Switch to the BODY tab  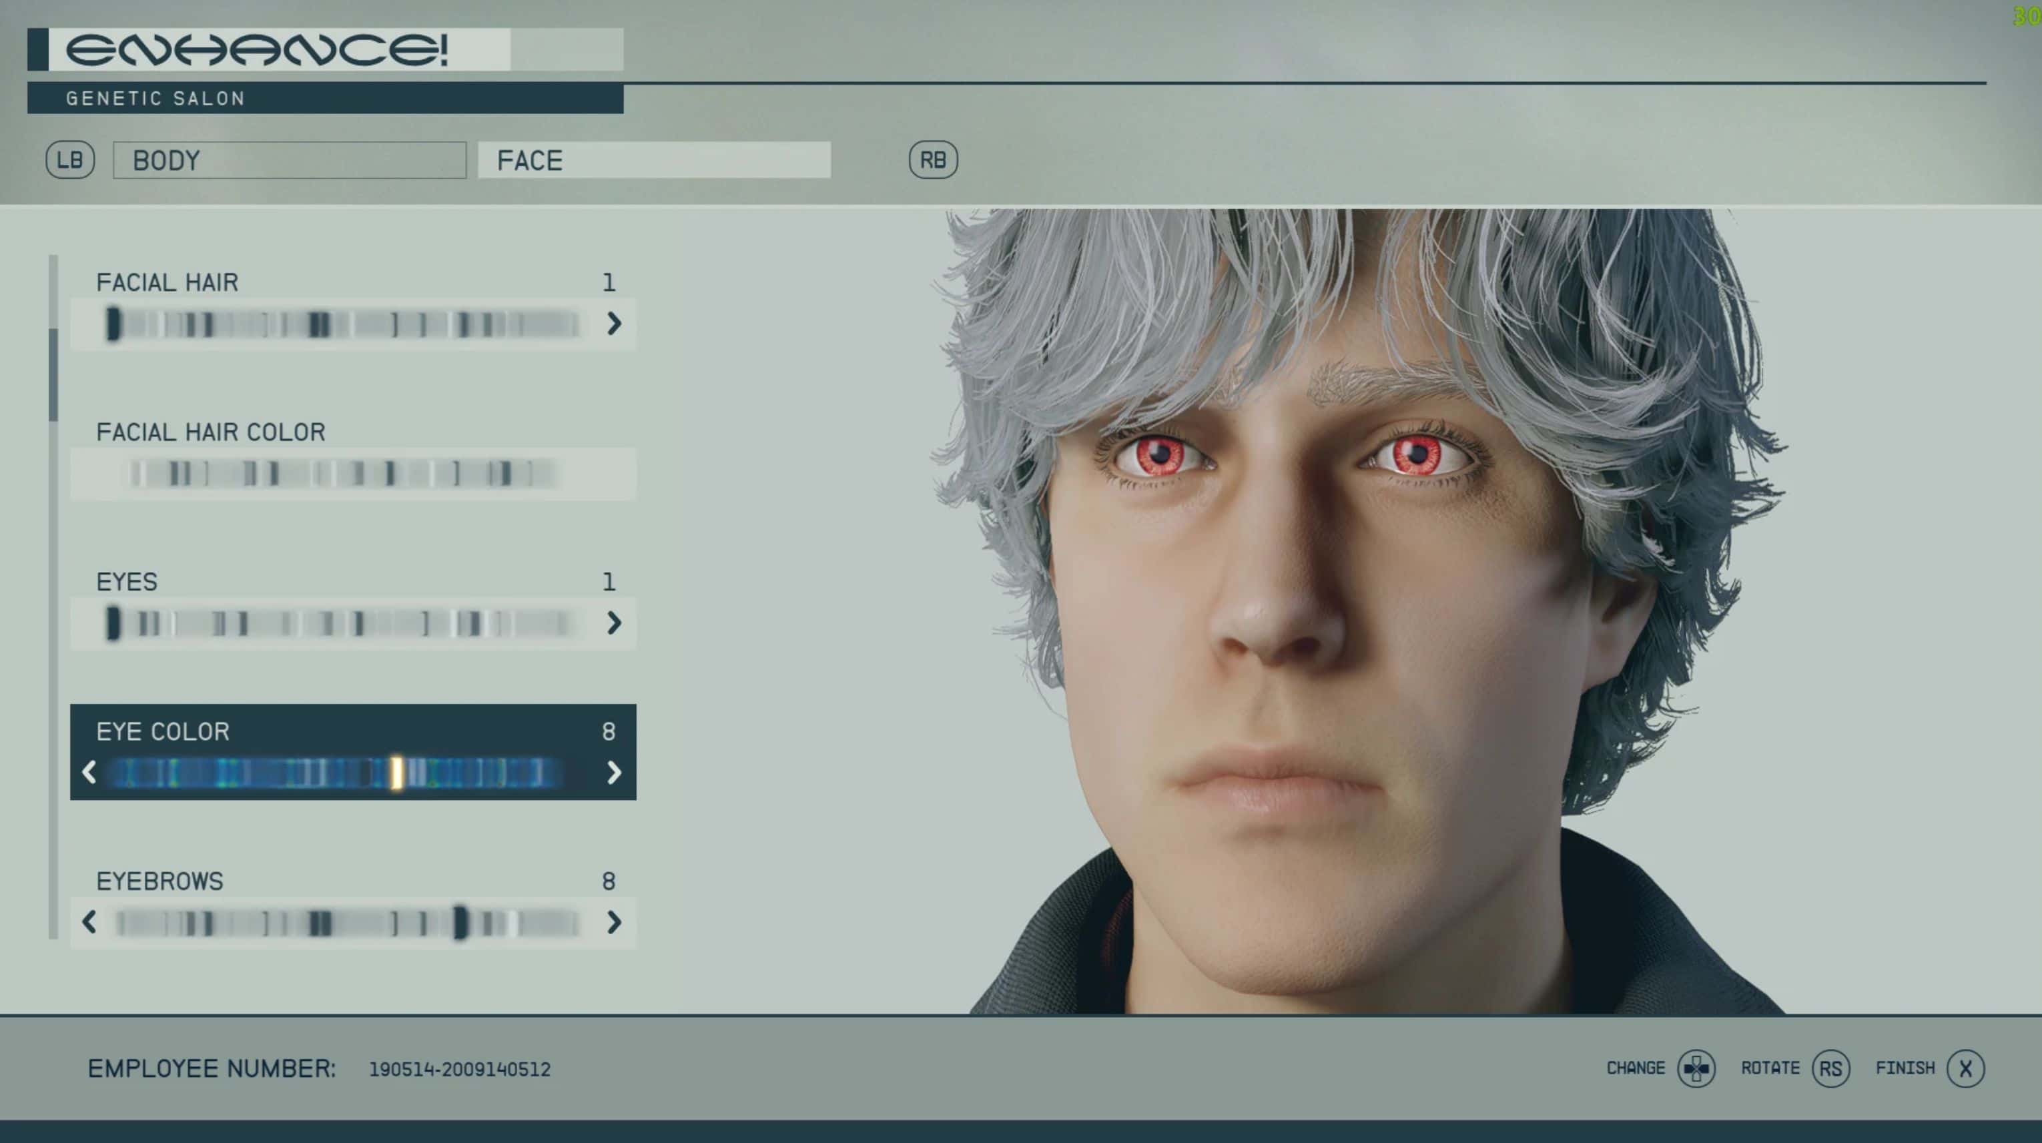tap(290, 160)
